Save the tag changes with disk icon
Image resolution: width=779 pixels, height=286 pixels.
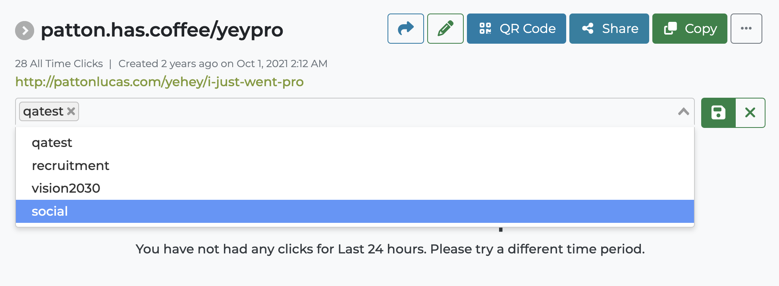click(718, 112)
